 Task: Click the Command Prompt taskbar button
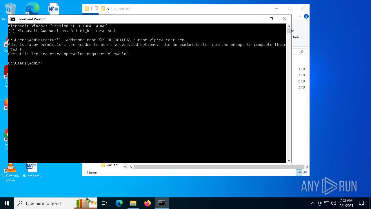click(x=161, y=203)
